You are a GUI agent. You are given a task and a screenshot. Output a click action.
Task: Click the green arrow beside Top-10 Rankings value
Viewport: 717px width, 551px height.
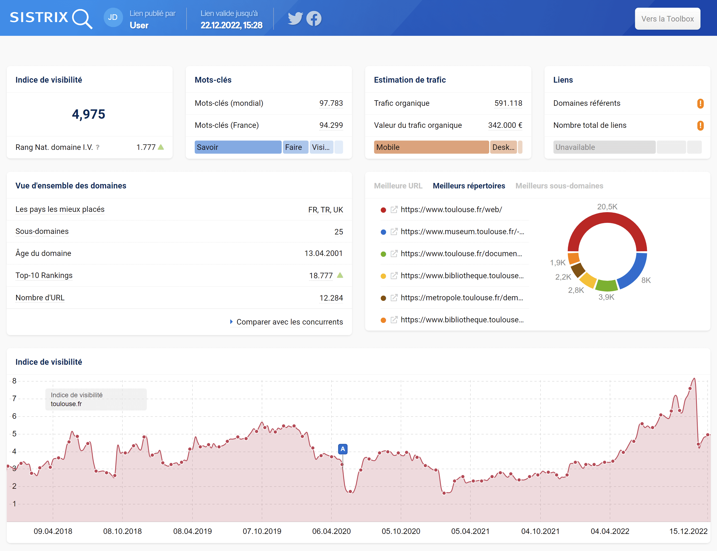click(340, 275)
